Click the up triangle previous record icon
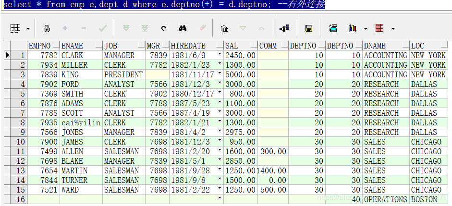Screen dimensions: 452x206 [261, 28]
